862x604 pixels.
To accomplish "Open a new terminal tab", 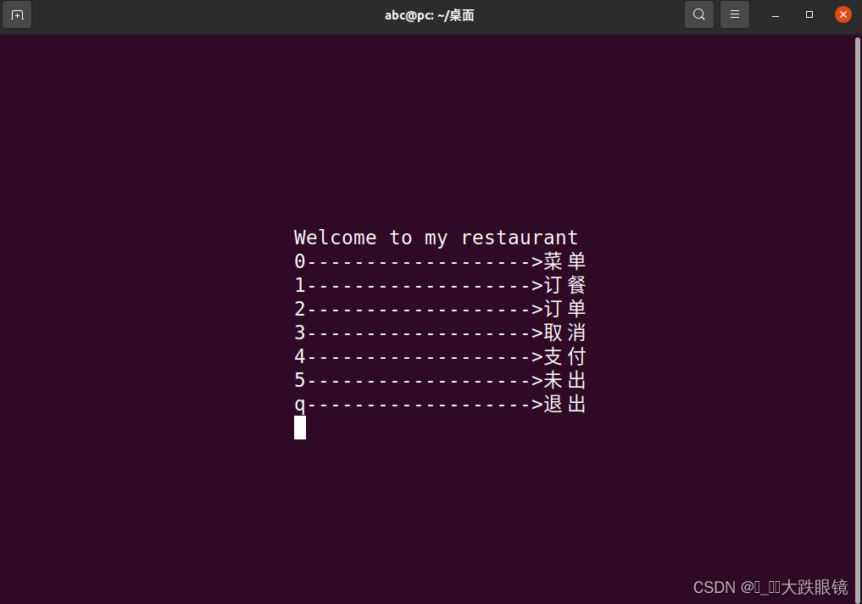I will click(17, 15).
